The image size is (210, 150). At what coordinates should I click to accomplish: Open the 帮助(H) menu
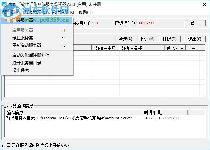tap(86, 12)
